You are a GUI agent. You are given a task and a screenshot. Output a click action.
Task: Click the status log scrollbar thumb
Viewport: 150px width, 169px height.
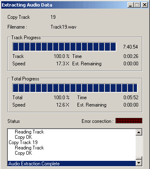[x=139, y=158]
